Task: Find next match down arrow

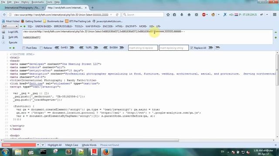Action: [43, 145]
